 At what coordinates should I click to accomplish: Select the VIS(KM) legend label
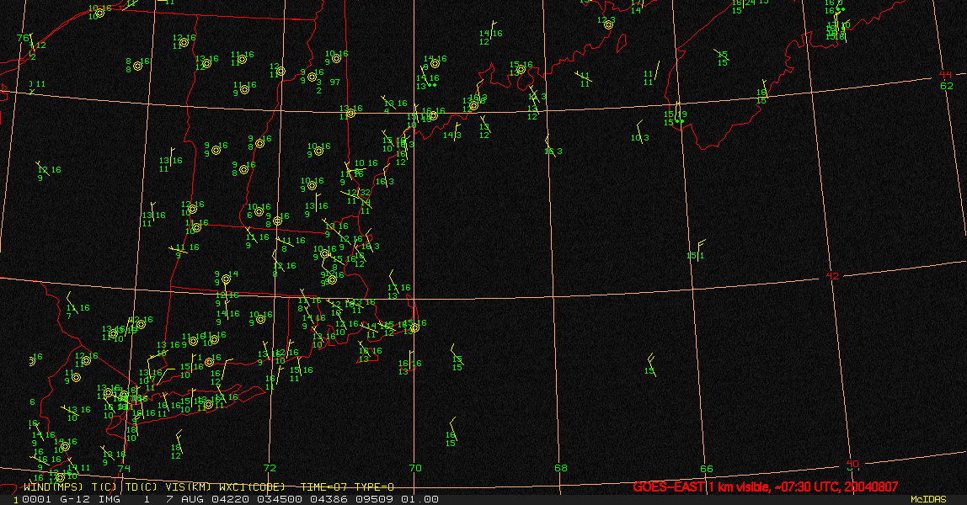pos(190,487)
